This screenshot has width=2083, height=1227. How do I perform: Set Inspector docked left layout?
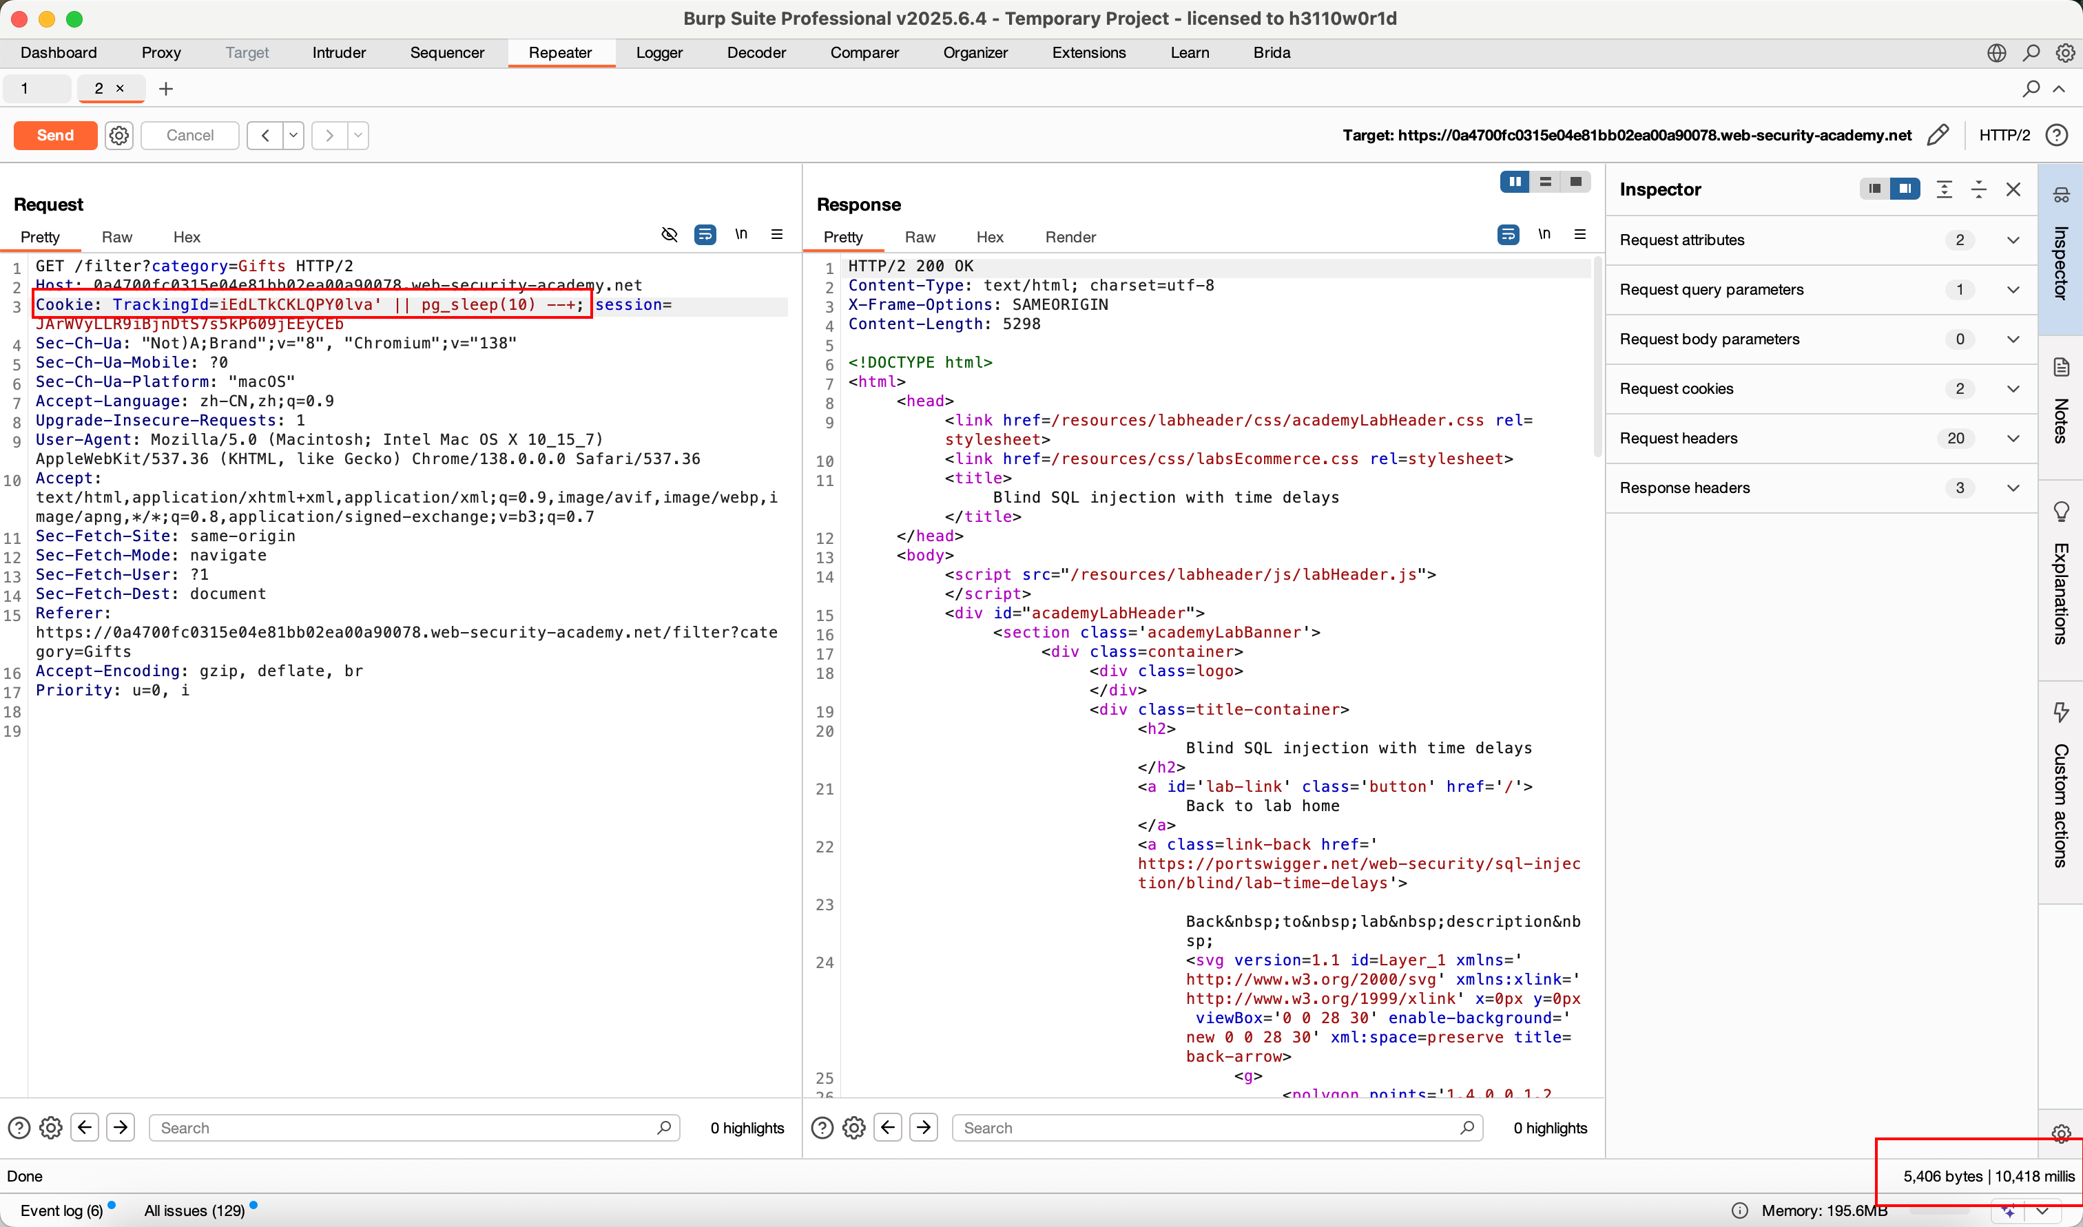point(1874,189)
